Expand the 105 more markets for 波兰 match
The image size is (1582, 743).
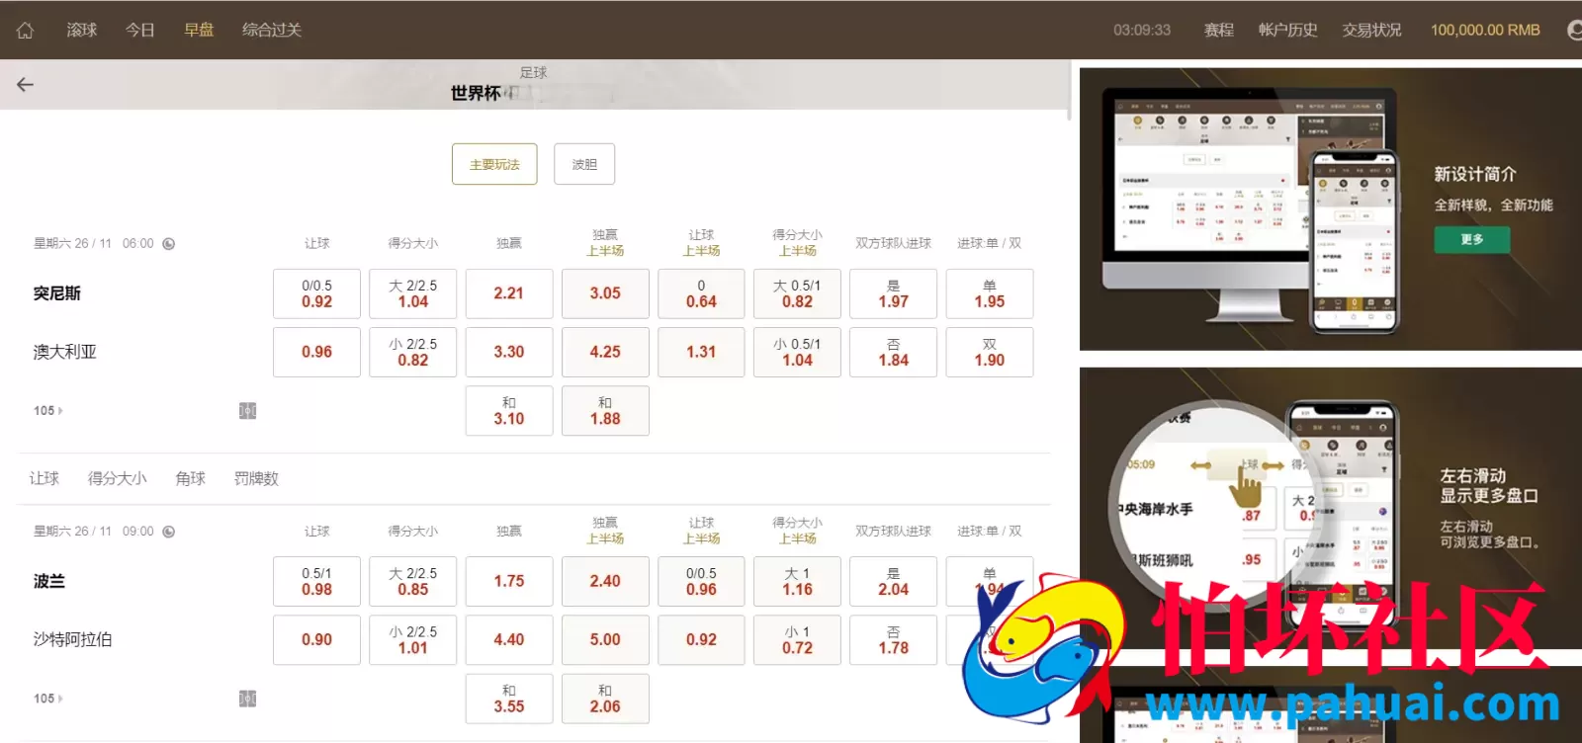click(47, 699)
